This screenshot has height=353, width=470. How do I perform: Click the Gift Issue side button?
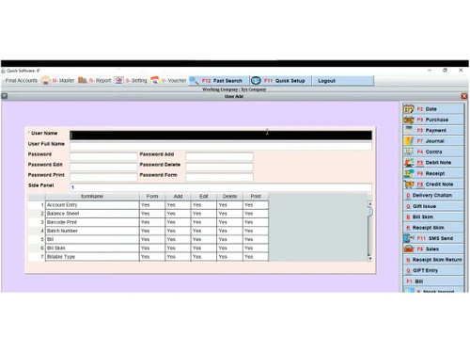pos(433,206)
